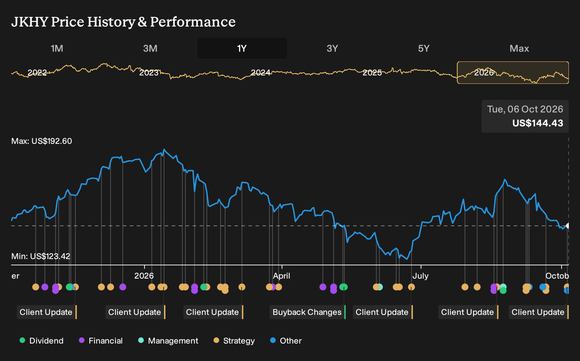
Task: Toggle the Management legend filter
Action: tap(168, 341)
